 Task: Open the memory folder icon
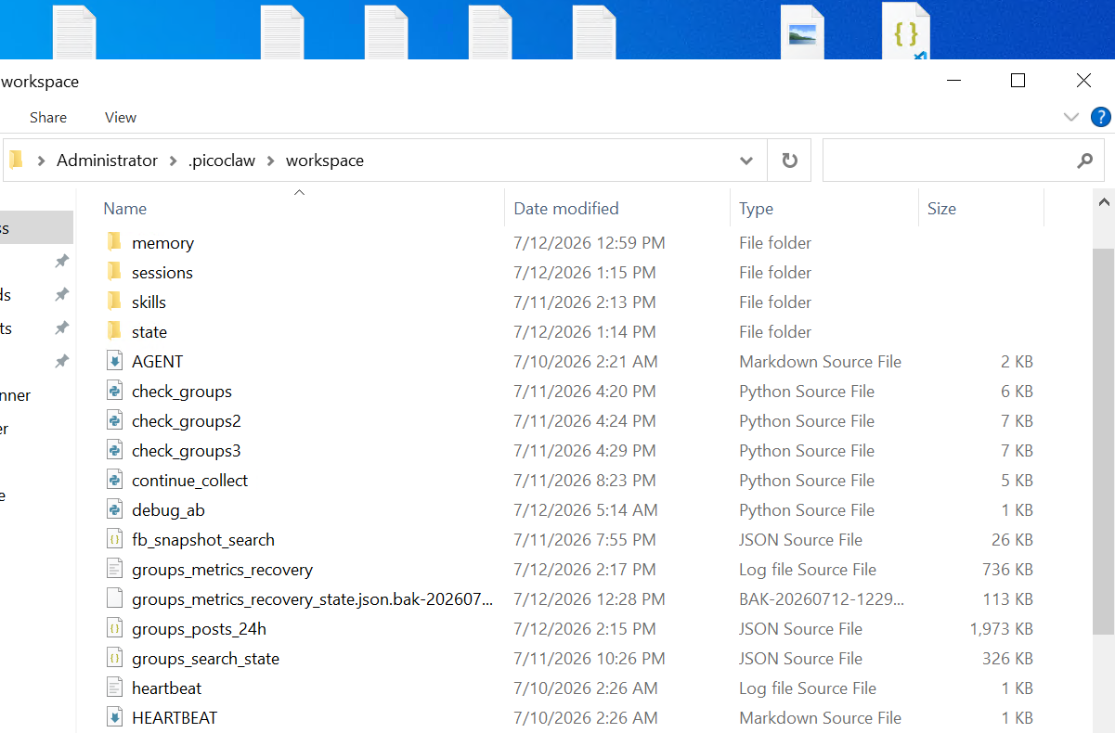pos(114,243)
